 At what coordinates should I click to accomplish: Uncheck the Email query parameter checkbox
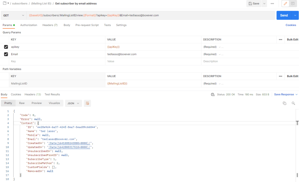pos(6,54)
